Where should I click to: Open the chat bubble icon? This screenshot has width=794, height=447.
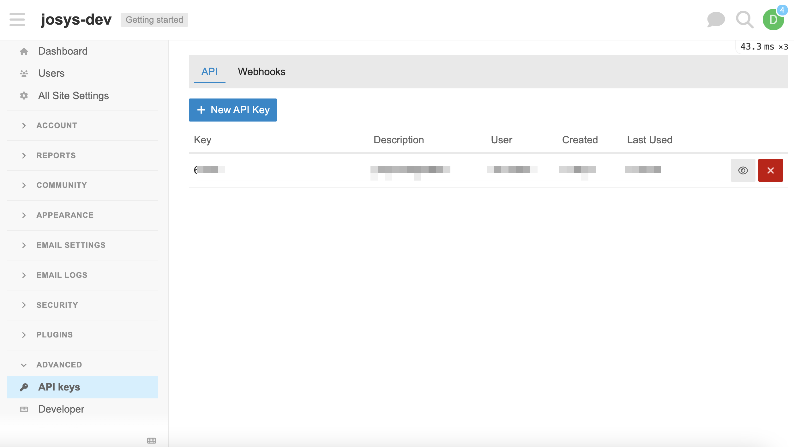point(716,20)
